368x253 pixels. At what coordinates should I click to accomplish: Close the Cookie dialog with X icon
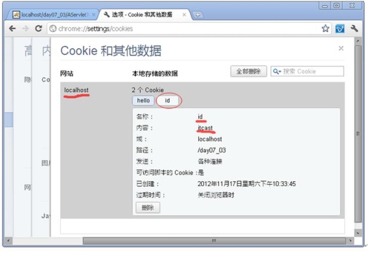[x=341, y=49]
